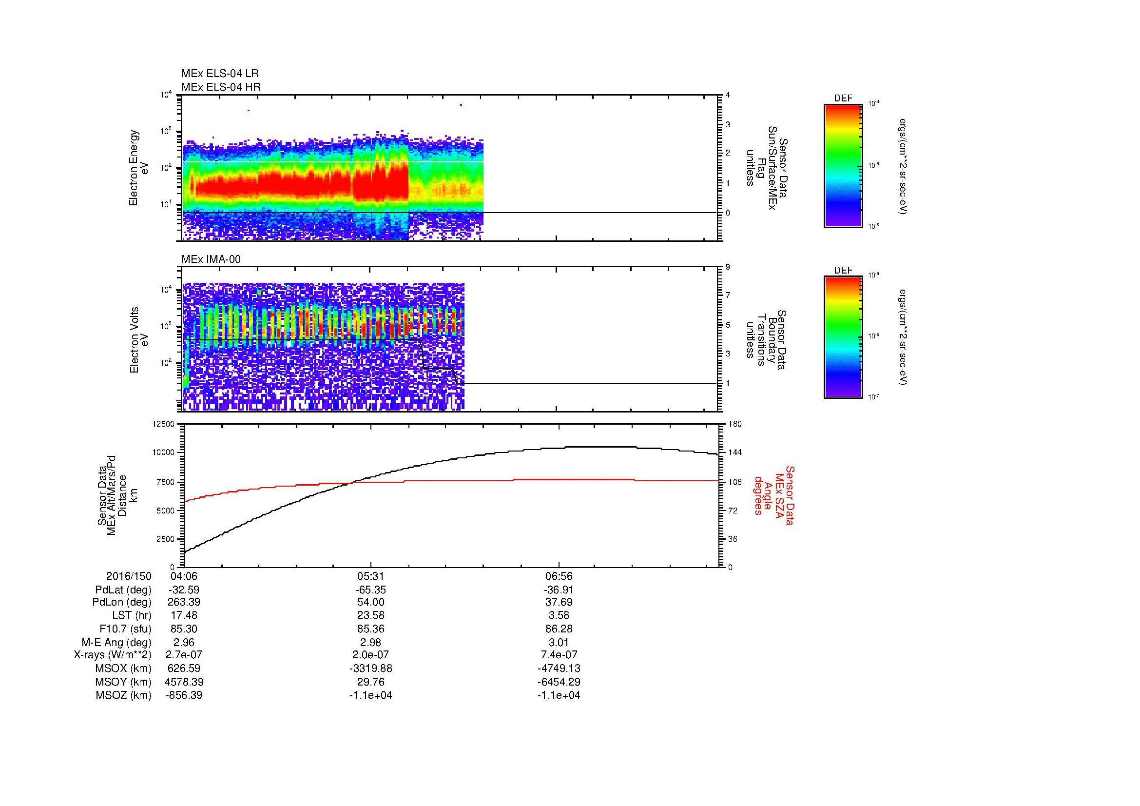Click PdLat value -32.59
Screen dimensions: 1140x806
click(184, 590)
